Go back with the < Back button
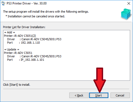133x102 pixels. pos(79,95)
